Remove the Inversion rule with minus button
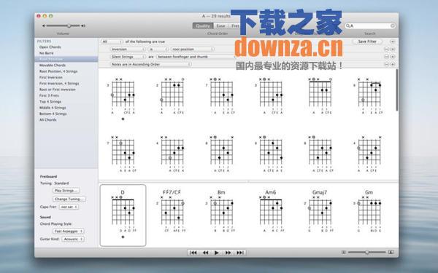This screenshot has height=273, width=438. coord(387,49)
